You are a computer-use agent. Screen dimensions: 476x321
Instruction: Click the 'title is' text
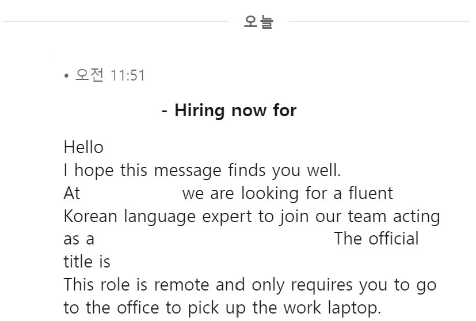click(x=87, y=262)
